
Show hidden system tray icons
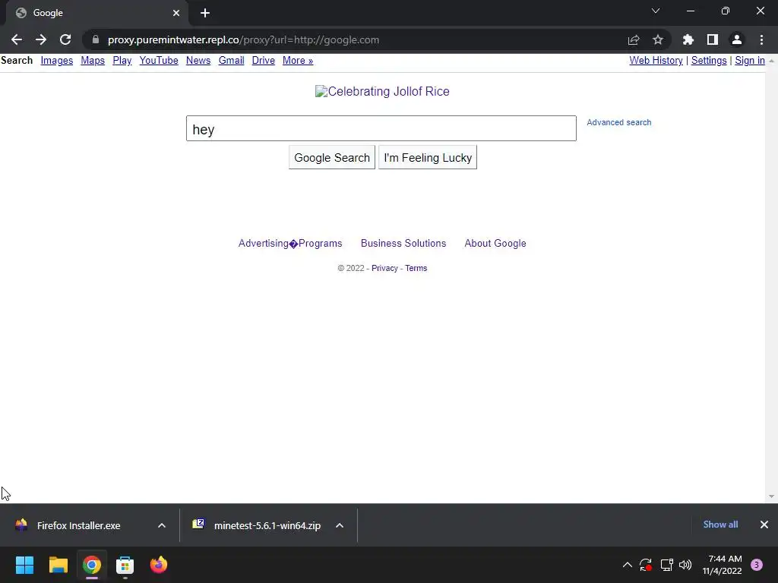627,565
